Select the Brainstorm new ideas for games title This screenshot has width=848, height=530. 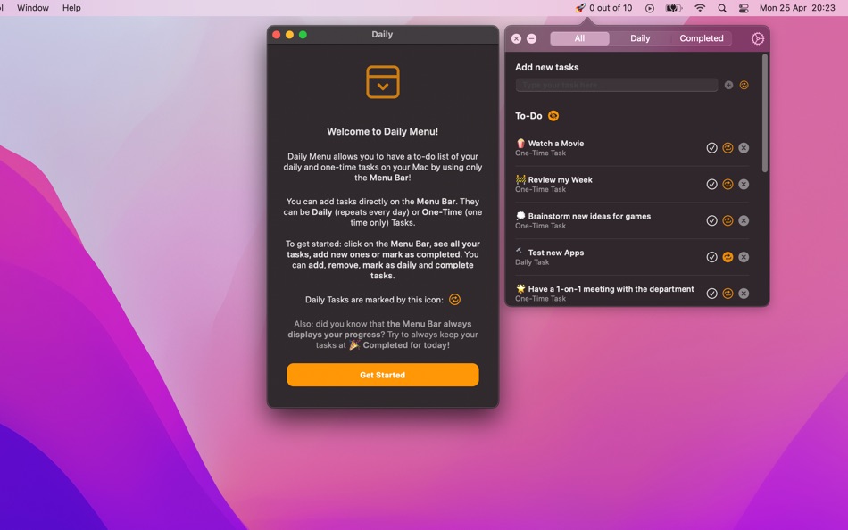pos(589,216)
